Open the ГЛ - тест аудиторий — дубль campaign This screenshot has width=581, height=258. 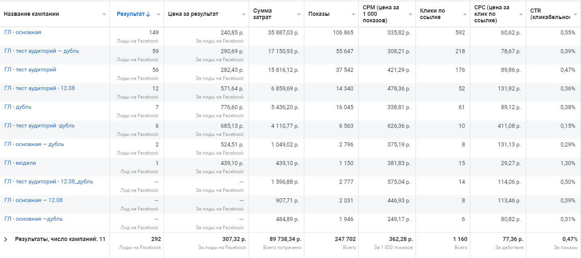coord(42,51)
